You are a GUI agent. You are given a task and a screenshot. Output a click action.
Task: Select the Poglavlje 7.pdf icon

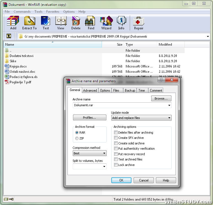coord(7,82)
